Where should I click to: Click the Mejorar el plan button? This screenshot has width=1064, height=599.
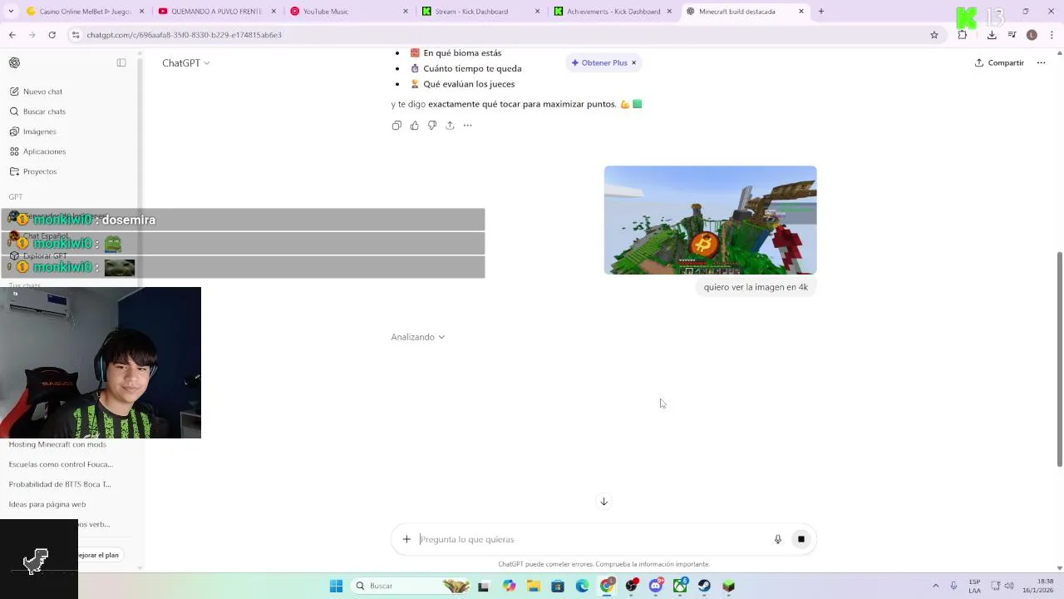[99, 555]
